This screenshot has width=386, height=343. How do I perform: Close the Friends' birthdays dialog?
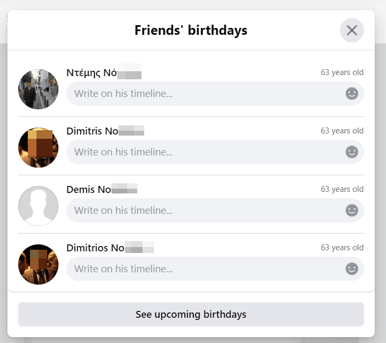click(352, 30)
